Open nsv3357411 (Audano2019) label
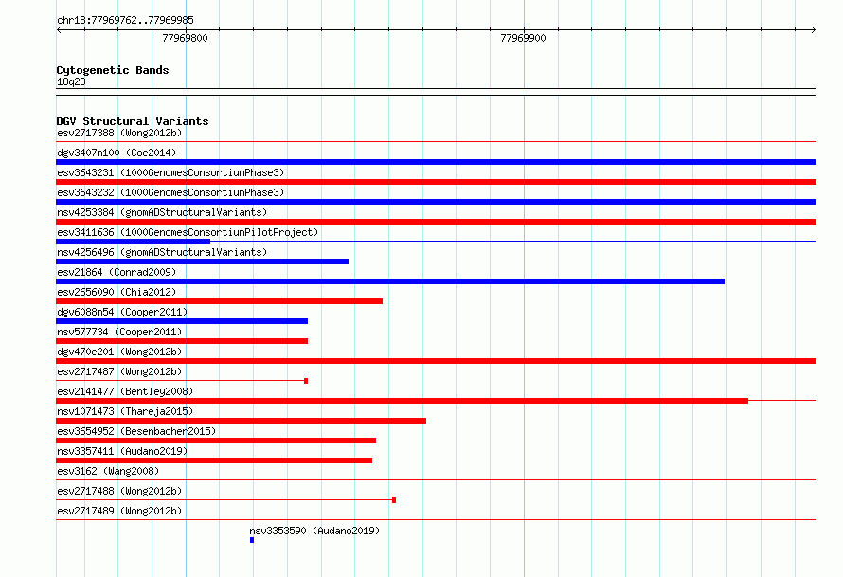The image size is (843, 577). [122, 451]
